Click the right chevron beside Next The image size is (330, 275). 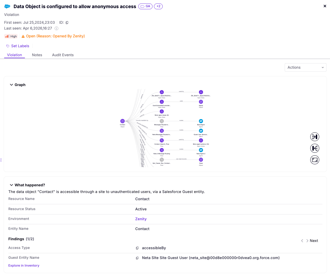tap(307, 241)
